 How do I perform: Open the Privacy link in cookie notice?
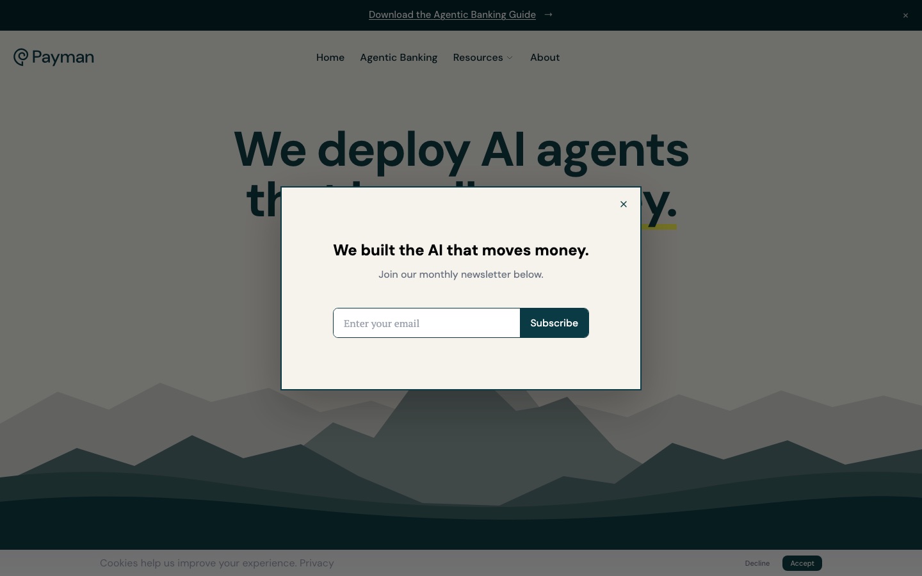[x=317, y=563]
